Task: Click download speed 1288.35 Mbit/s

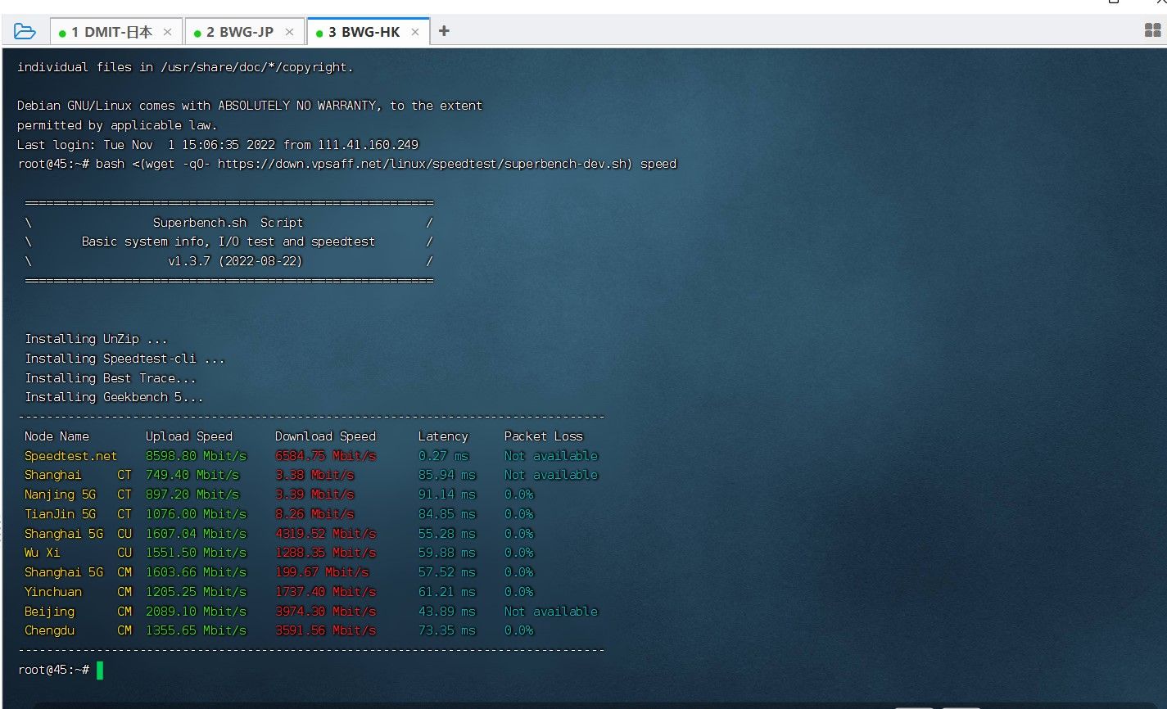Action: tap(325, 553)
